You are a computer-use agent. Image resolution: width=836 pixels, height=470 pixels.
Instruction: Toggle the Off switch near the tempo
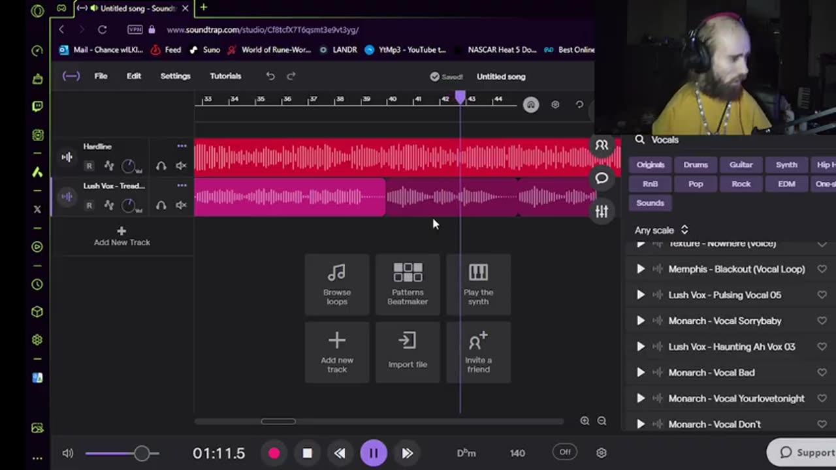pyautogui.click(x=564, y=452)
